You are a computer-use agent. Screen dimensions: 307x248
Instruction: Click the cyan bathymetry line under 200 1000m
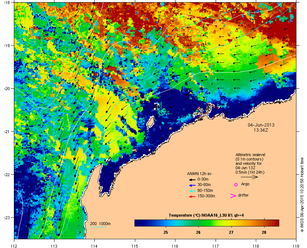coord(98,227)
